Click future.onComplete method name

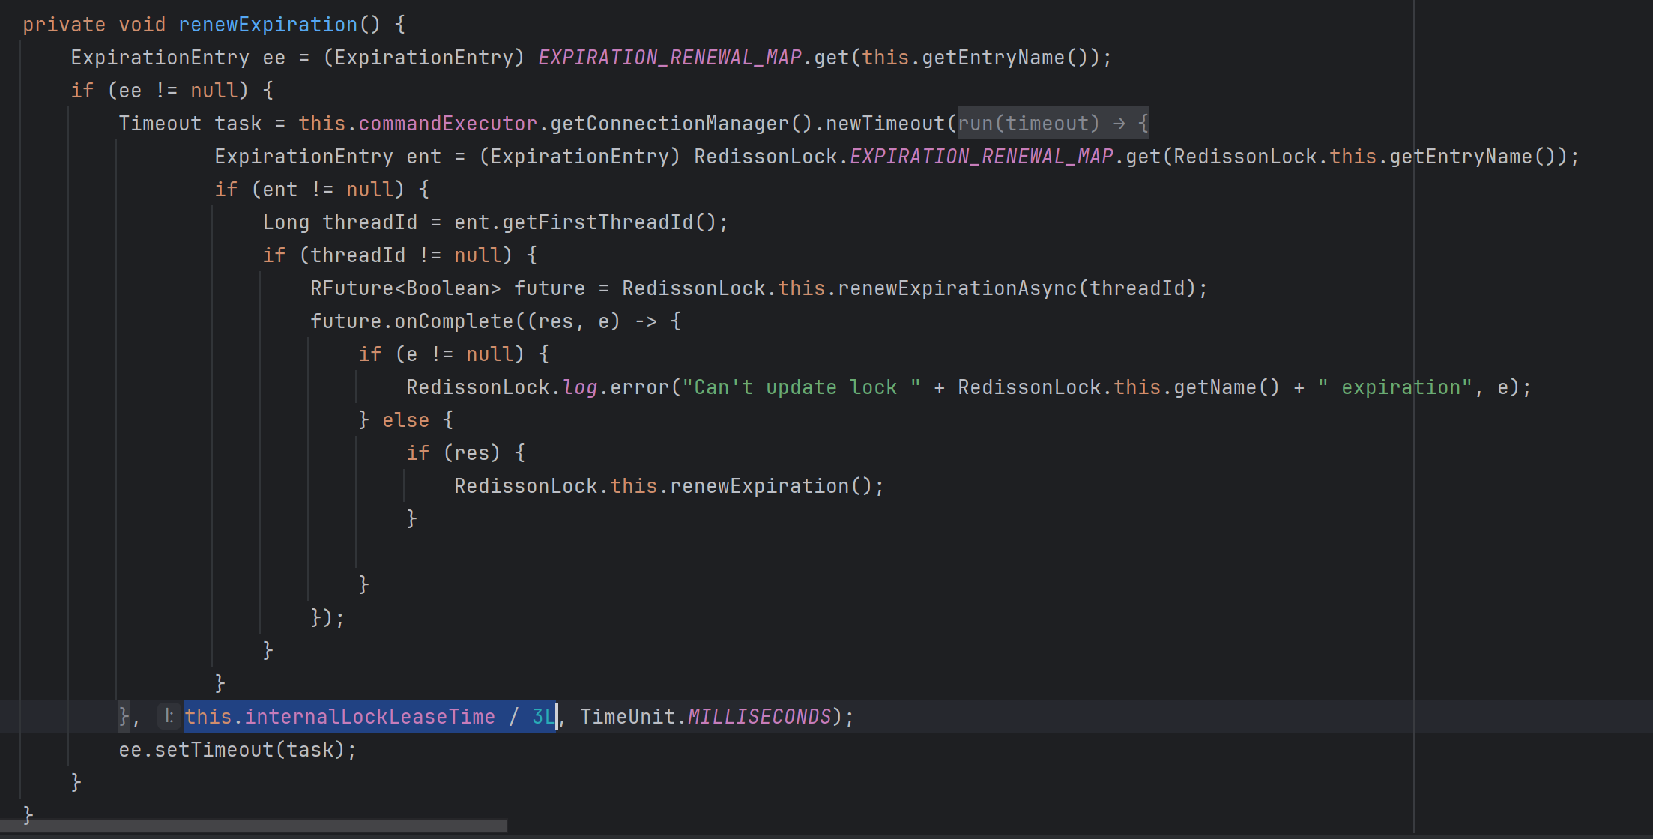pos(453,321)
